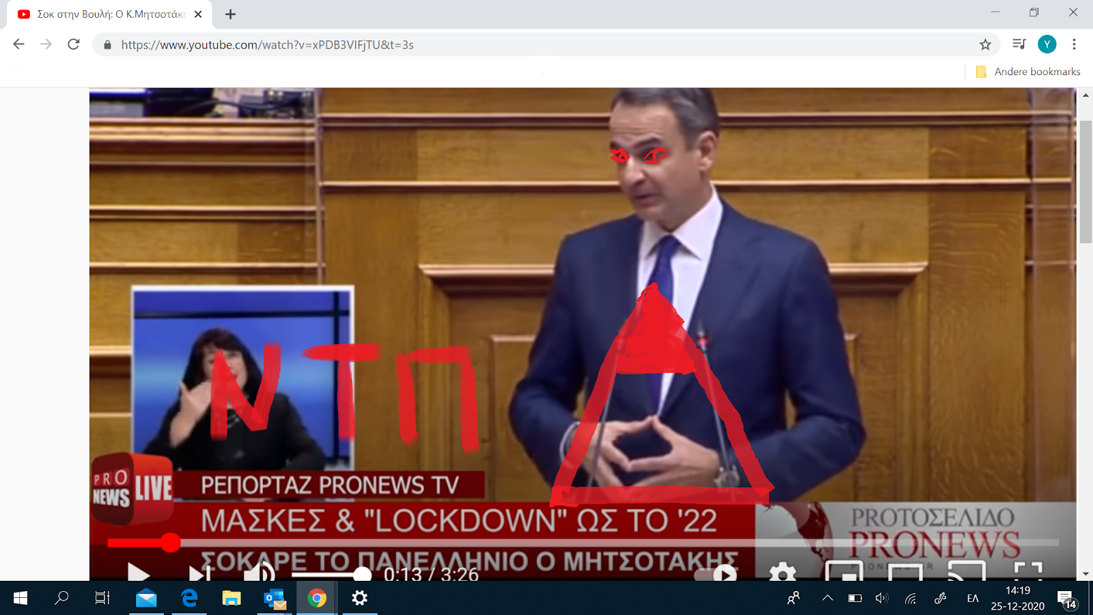The image size is (1093, 615).
Task: Activate the miniplayer button
Action: [x=843, y=573]
